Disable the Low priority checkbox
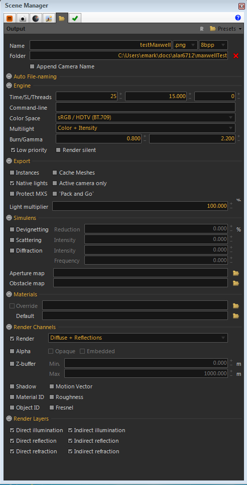The height and width of the screenshot is (485, 247). point(13,150)
